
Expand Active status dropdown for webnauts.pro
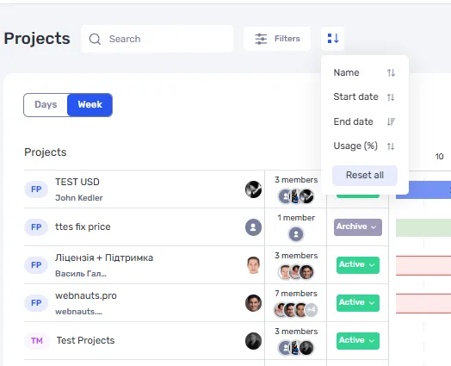(358, 302)
